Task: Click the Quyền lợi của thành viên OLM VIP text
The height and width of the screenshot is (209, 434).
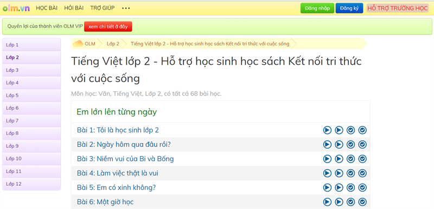Action: click(45, 26)
